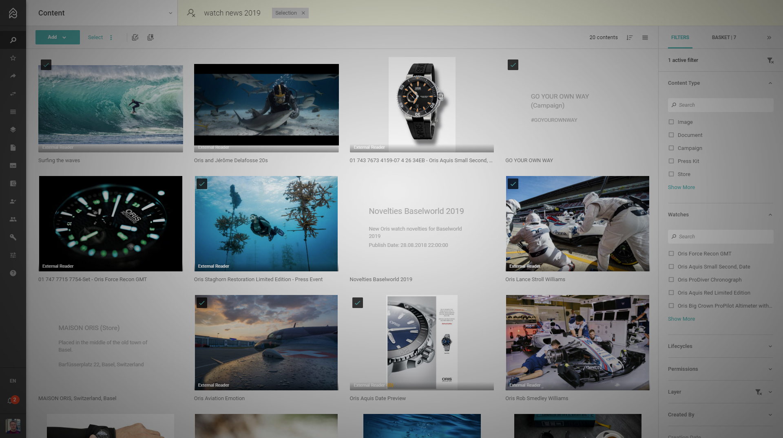Enable Store content type filter
This screenshot has width=783, height=438.
pos(671,174)
